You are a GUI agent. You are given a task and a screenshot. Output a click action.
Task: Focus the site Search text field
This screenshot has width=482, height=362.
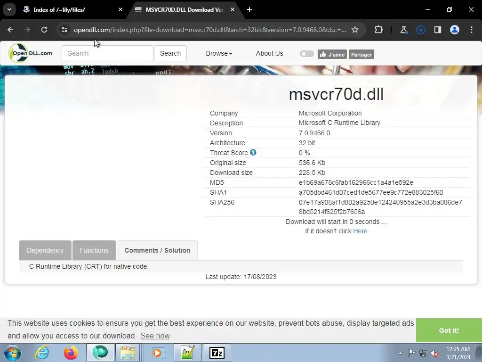tap(108, 53)
